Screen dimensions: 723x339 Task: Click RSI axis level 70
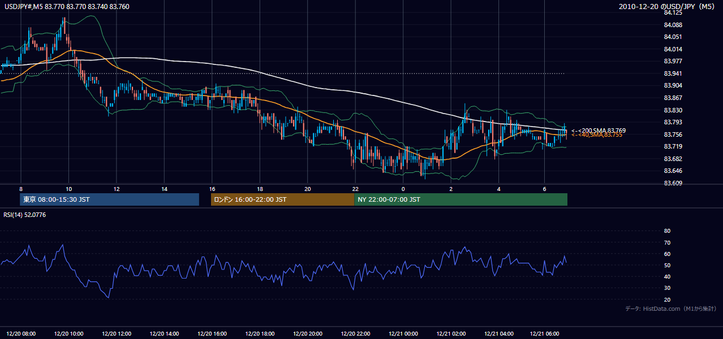coord(667,242)
